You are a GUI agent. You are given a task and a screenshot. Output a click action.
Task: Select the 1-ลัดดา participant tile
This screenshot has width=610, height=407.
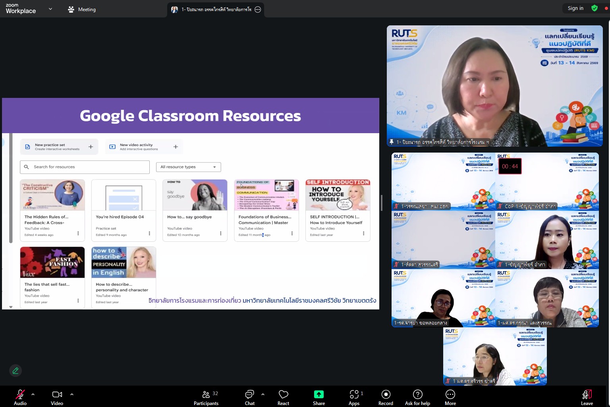(443, 240)
